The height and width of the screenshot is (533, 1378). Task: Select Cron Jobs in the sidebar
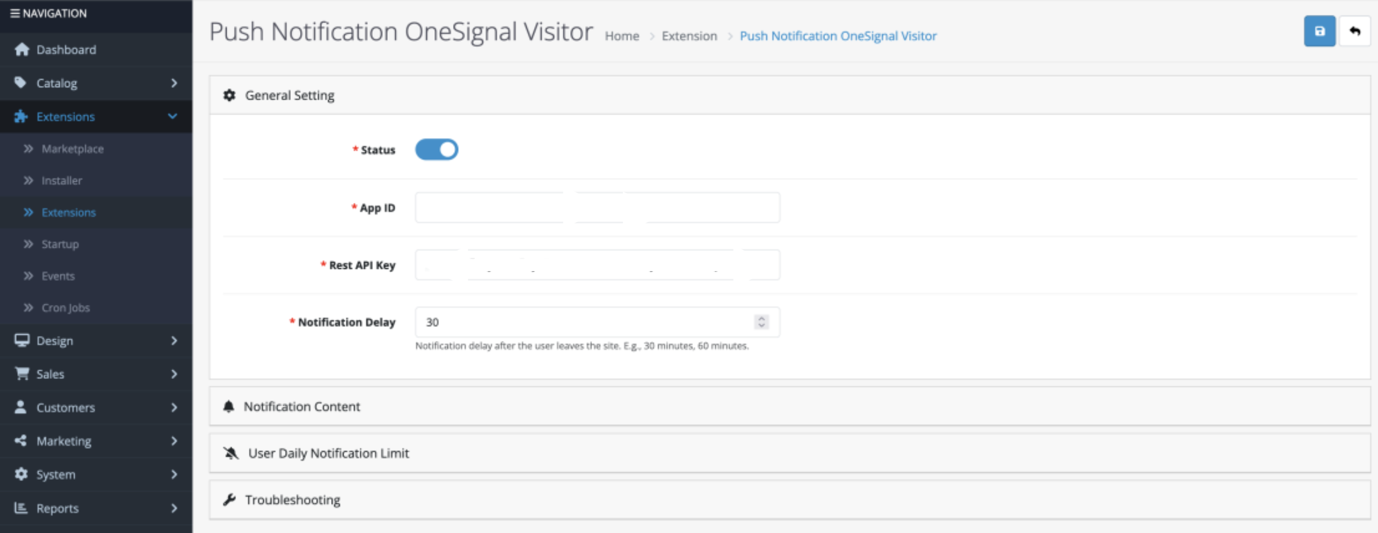65,308
